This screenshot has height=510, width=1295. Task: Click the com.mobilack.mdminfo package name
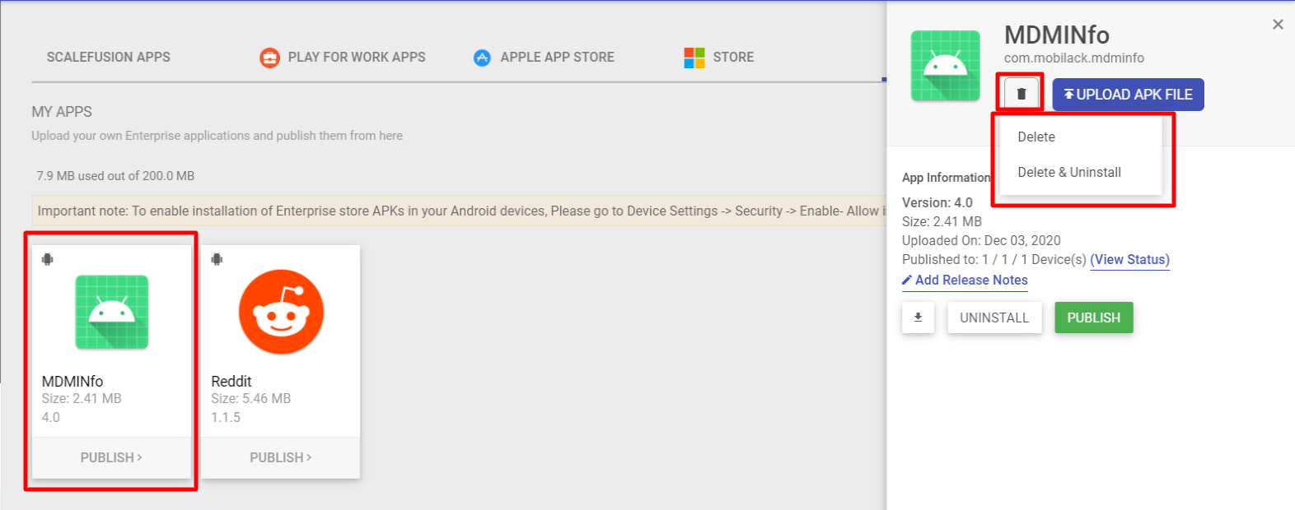tap(1074, 58)
